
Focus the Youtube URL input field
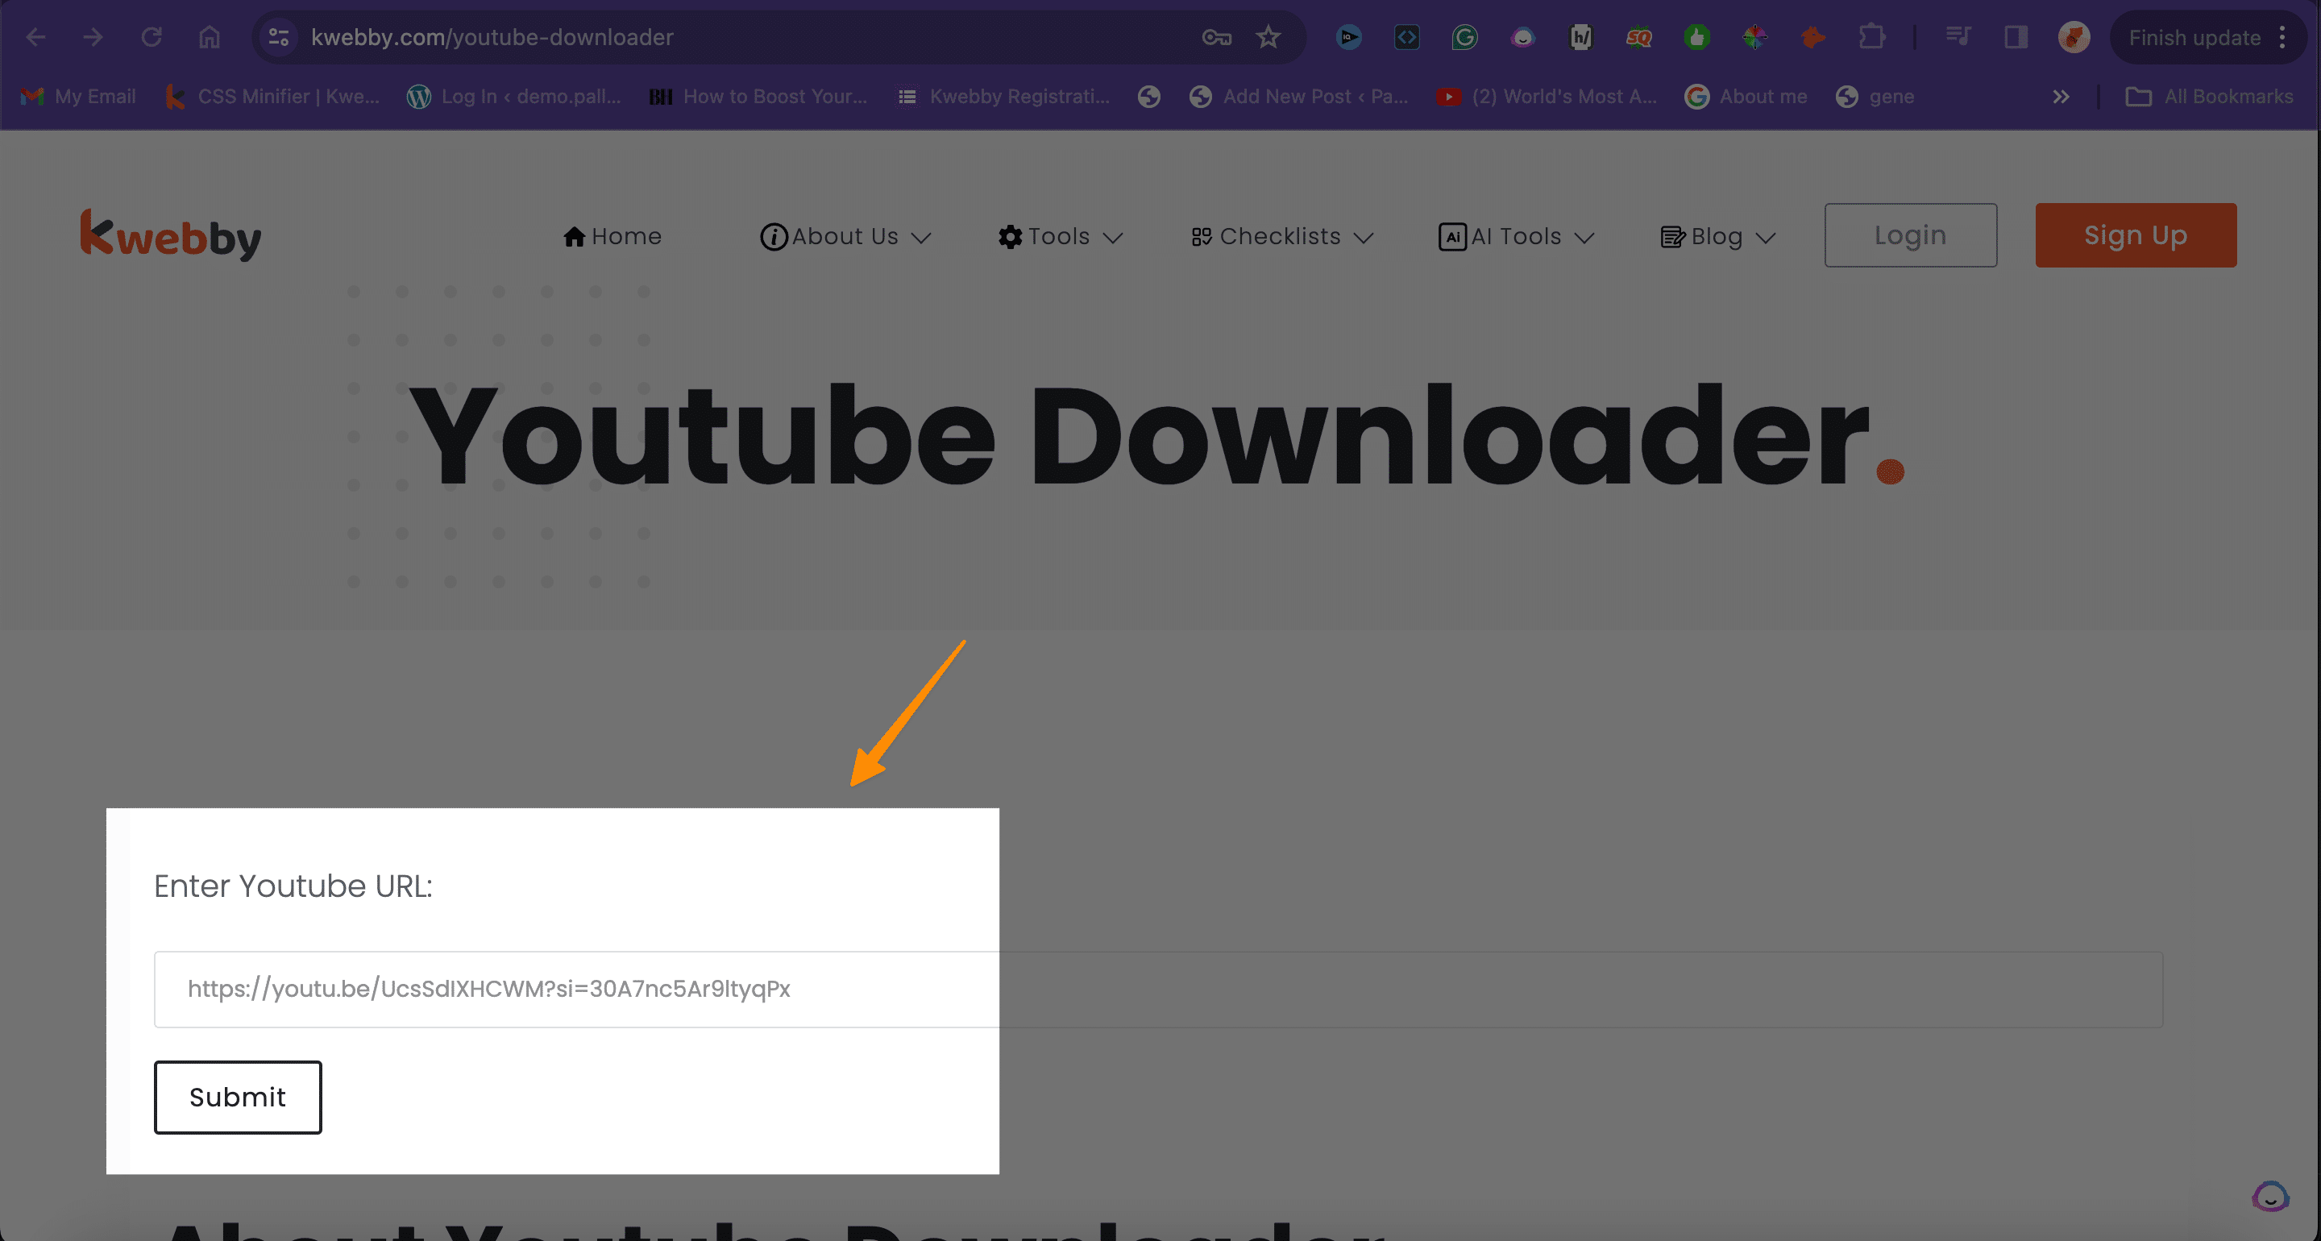click(x=1158, y=989)
